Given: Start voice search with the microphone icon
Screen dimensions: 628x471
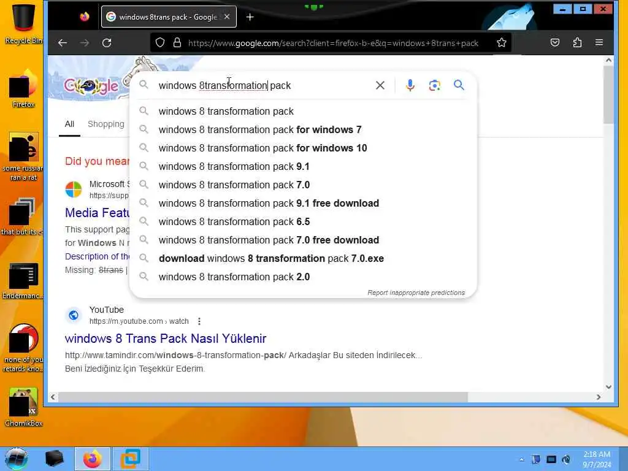Looking at the screenshot, I should pos(410,85).
